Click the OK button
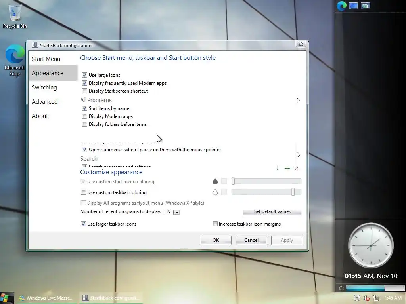This screenshot has height=304, width=406. [x=215, y=240]
